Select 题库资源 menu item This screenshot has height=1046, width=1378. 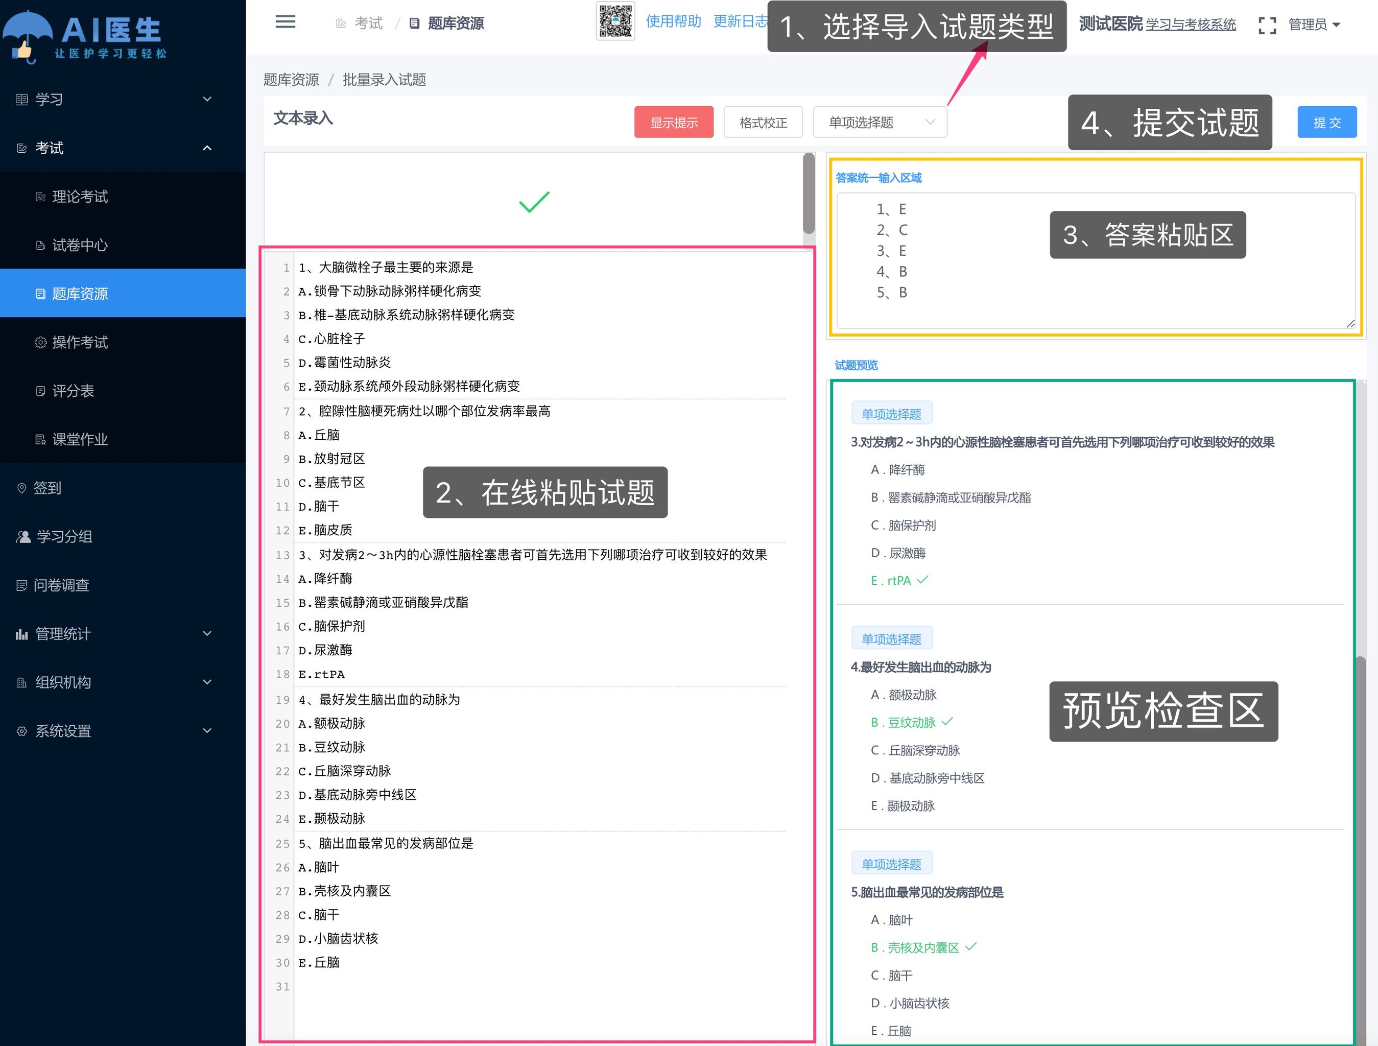123,294
